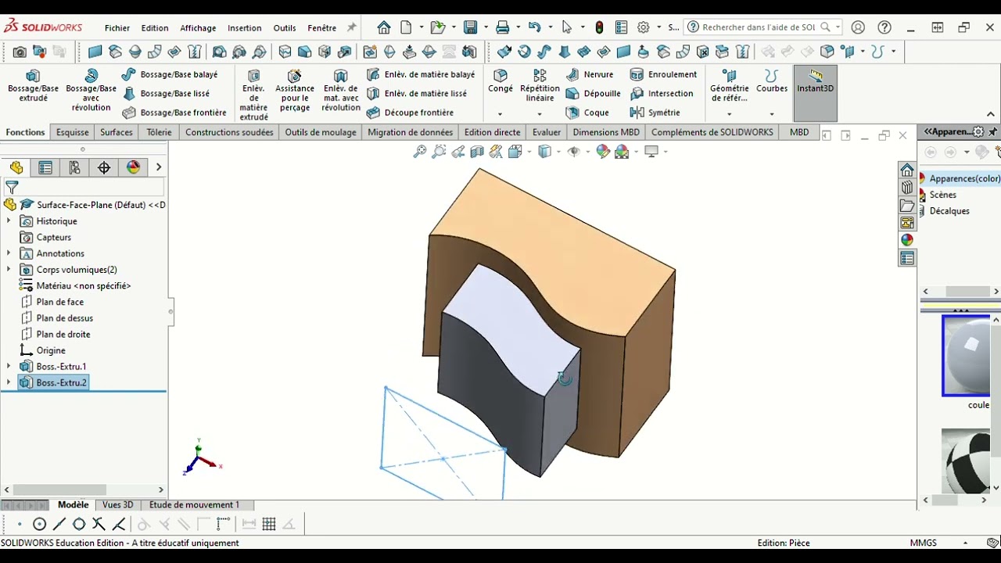1001x563 pixels.
Task: Choose Bossage/Base balayé
Action: [170, 74]
